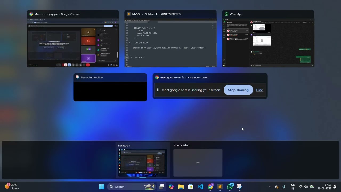Toggle Task View from the taskbar
Screen dimensions: 341x192
point(161,187)
